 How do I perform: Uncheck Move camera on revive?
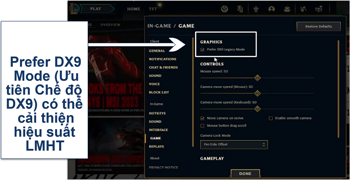point(202,118)
